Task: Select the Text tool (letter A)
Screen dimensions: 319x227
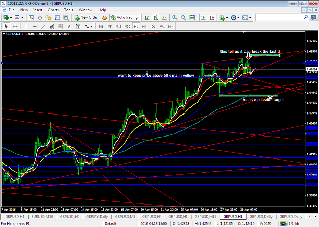Action: click(x=69, y=26)
